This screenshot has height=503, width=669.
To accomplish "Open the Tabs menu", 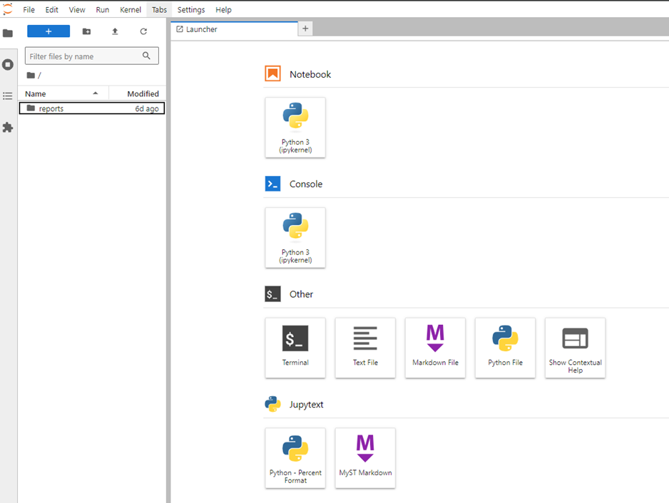I will point(159,9).
